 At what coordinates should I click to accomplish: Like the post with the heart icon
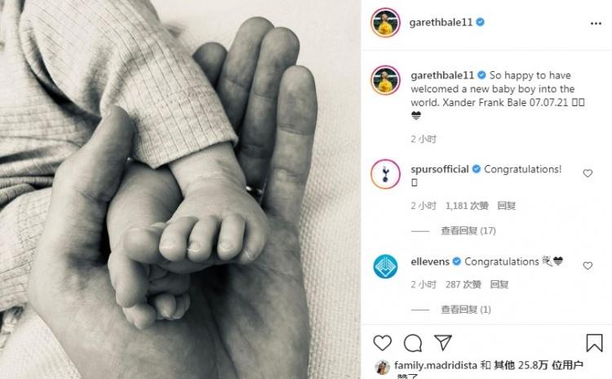[x=382, y=343]
